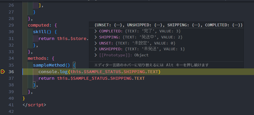Click the methods keyword on line 34
254x115 pixels.
pos(37,58)
